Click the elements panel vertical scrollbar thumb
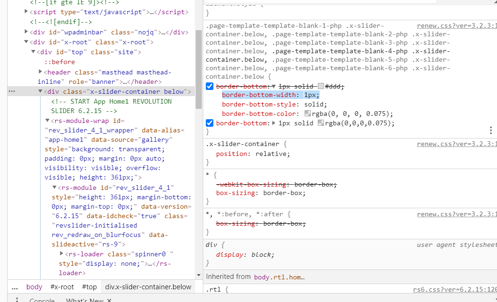 tap(199, 69)
